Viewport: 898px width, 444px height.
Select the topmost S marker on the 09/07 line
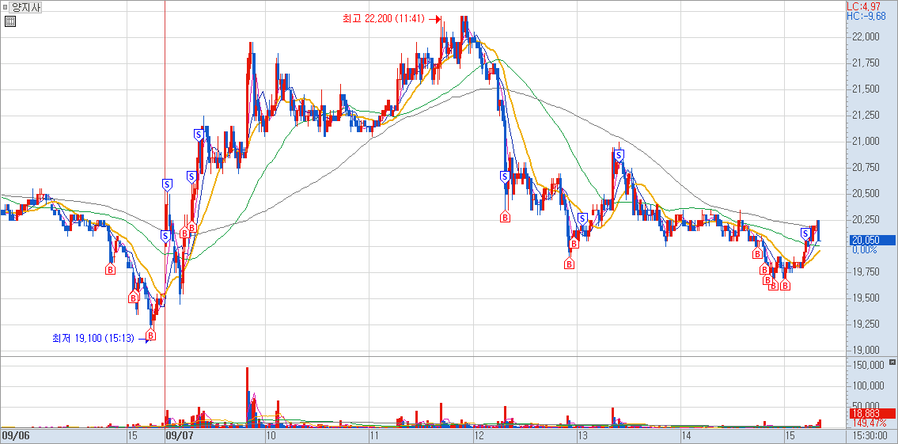click(x=167, y=184)
